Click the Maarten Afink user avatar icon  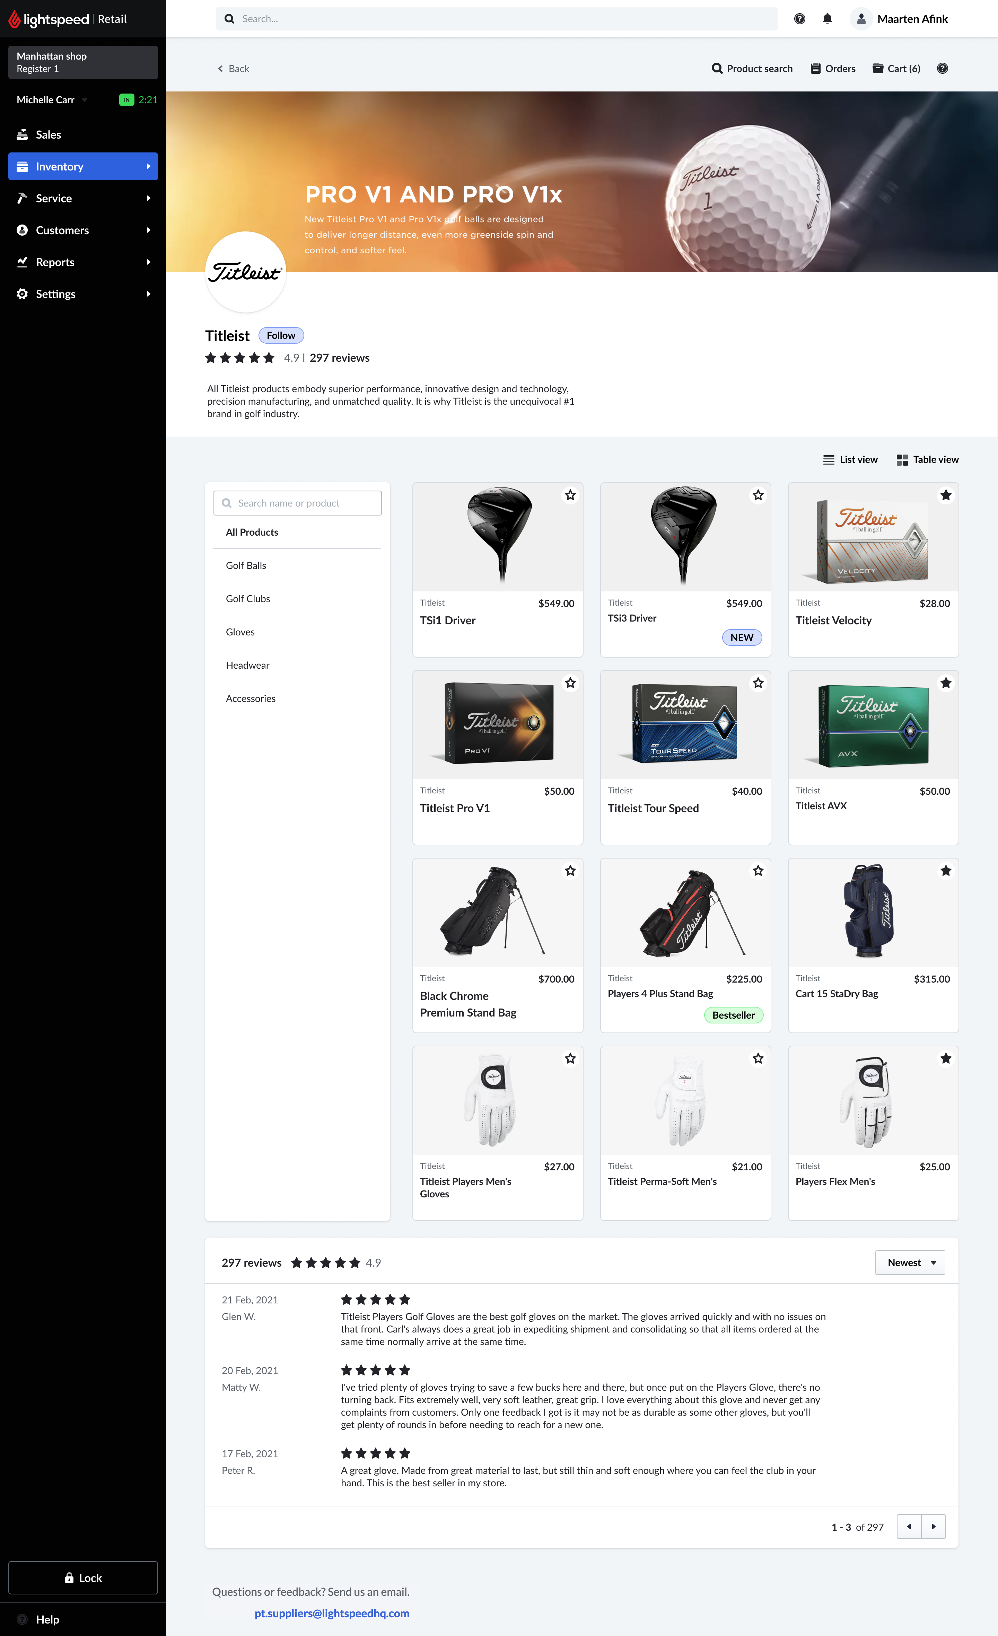click(x=860, y=19)
